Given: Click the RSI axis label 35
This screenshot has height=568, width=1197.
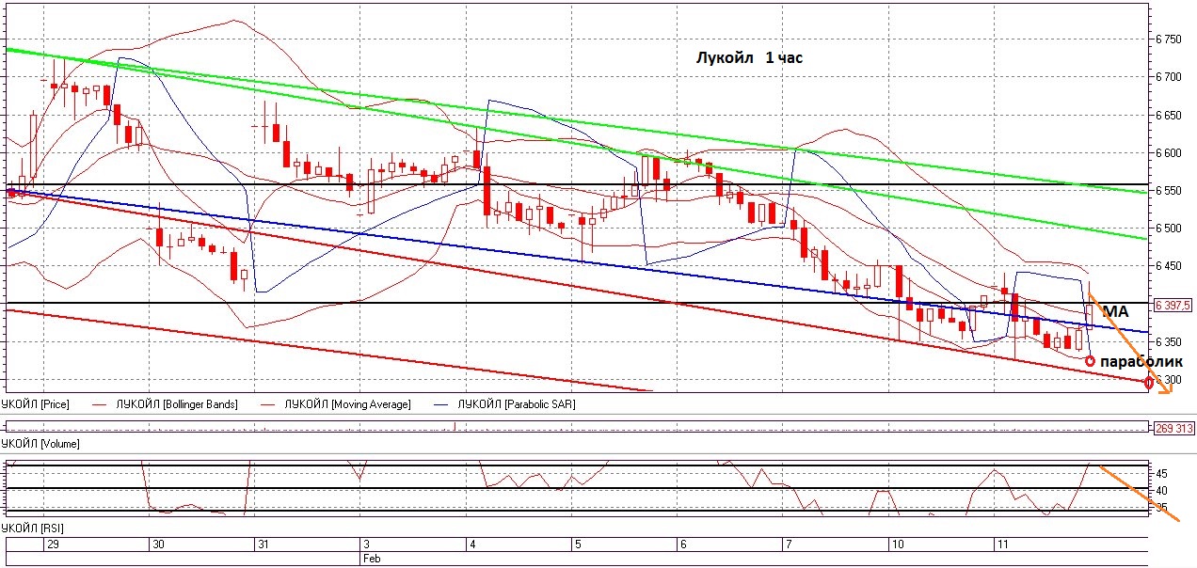Looking at the screenshot, I should tap(1161, 507).
